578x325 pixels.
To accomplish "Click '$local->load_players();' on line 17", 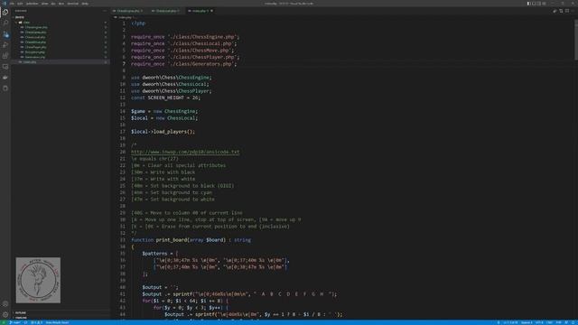I will 163,132.
